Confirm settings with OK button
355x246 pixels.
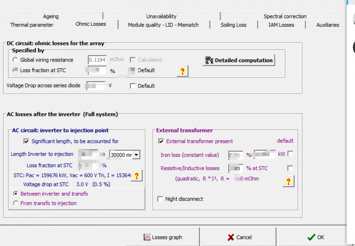(316, 237)
